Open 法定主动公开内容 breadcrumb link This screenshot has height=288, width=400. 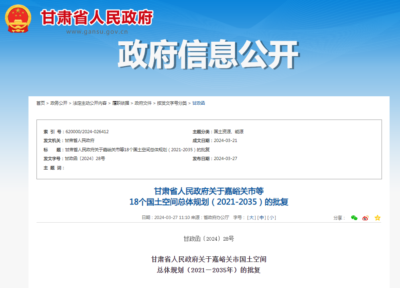[x=89, y=103]
